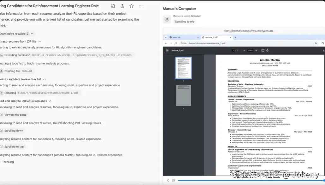Screen dimensions: 325x185
Task: Collapse the 'Read and analyze individual resumes' step
Action: (50, 101)
